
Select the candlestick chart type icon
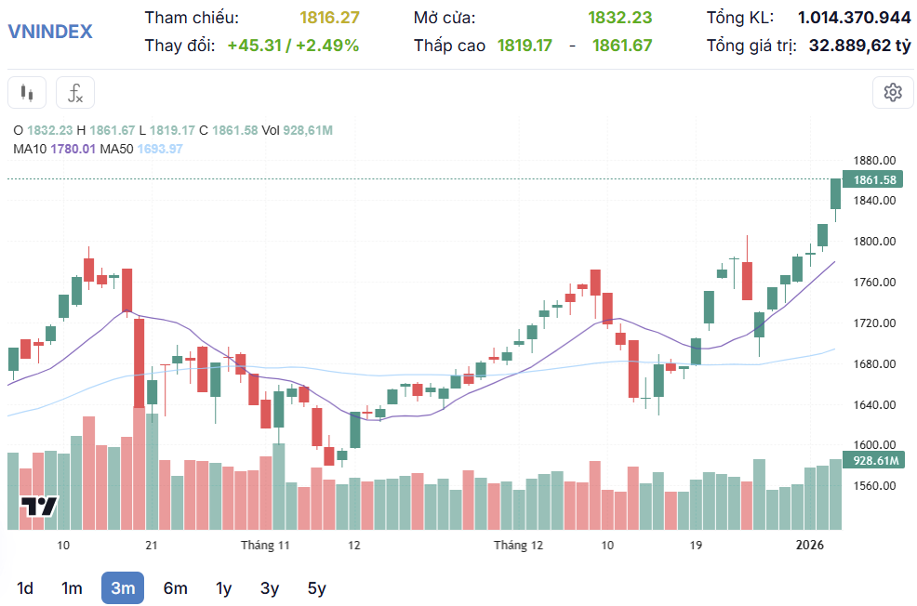tap(26, 92)
